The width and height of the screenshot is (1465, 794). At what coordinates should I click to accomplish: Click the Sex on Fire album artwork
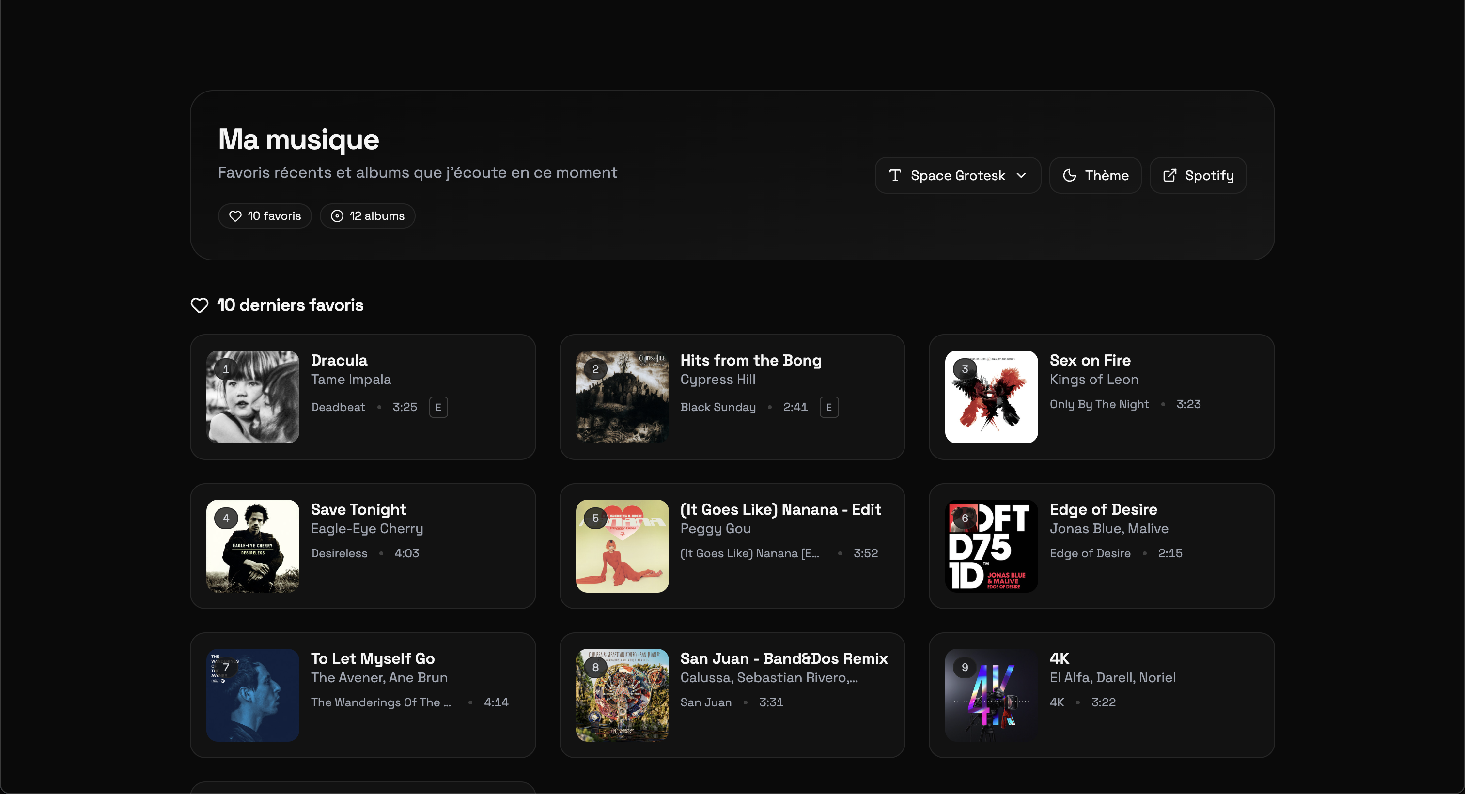(991, 397)
